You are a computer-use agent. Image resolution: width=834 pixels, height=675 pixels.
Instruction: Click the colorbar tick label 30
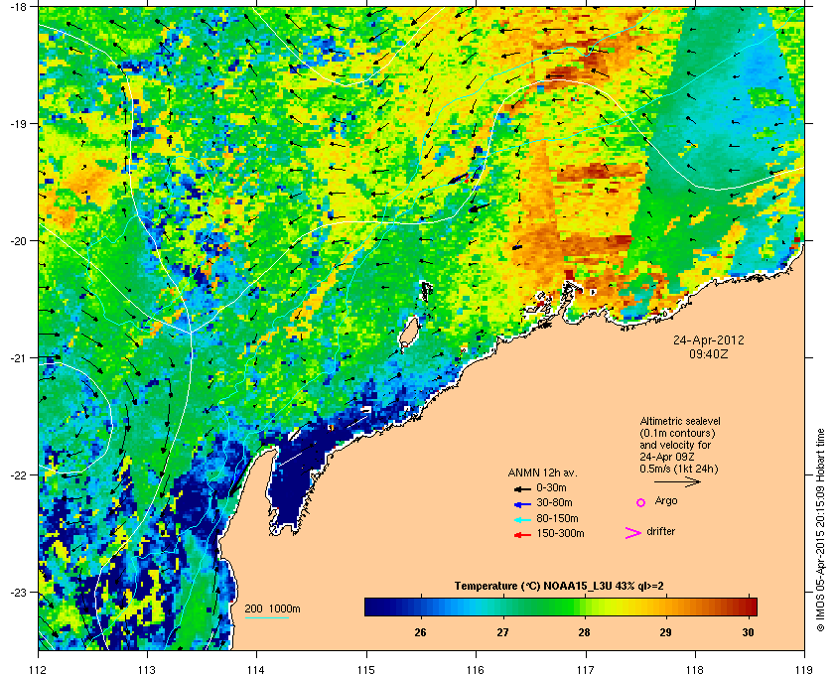748,632
